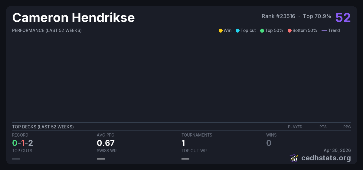Image resolution: width=363 pixels, height=170 pixels.
Task: Click the 0.67 average PPG value
Action: coord(106,143)
